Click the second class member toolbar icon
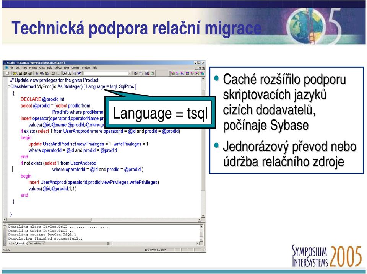 (x=178, y=73)
